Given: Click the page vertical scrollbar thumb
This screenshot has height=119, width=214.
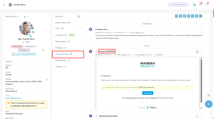Looking at the screenshot, I should (x=214, y=13).
